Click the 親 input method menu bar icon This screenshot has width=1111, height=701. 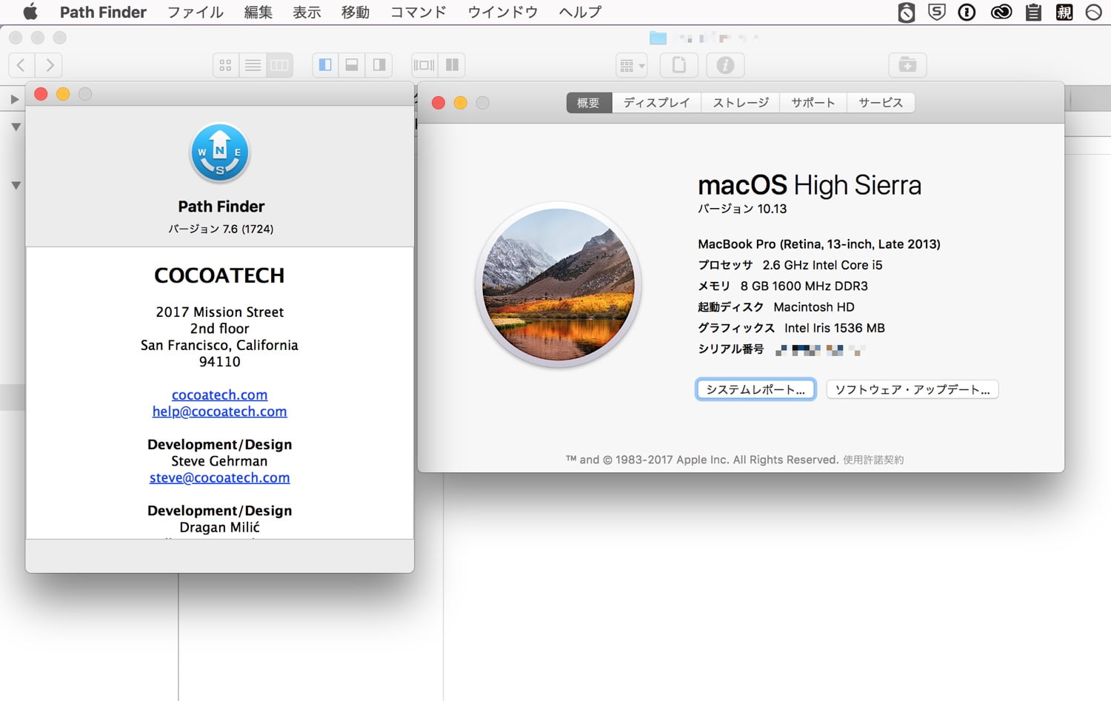click(1064, 12)
